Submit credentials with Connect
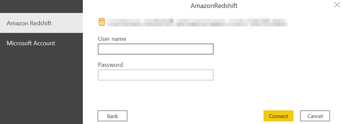 point(278,116)
